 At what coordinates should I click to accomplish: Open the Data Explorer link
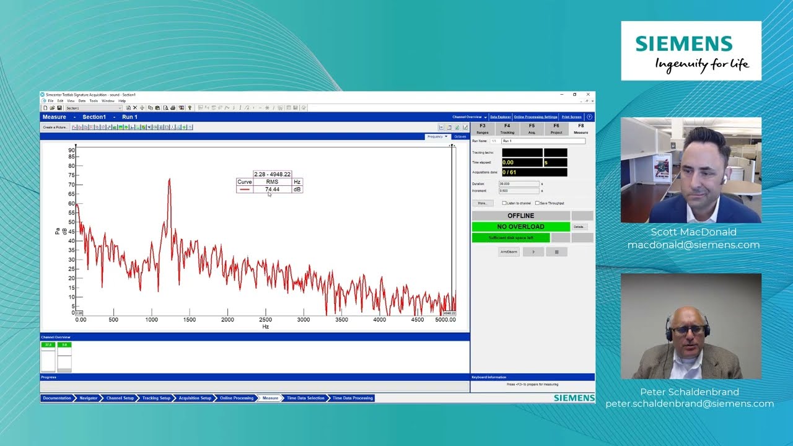point(501,117)
